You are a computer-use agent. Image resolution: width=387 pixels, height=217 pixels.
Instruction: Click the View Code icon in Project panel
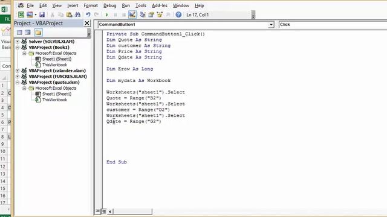click(x=19, y=33)
